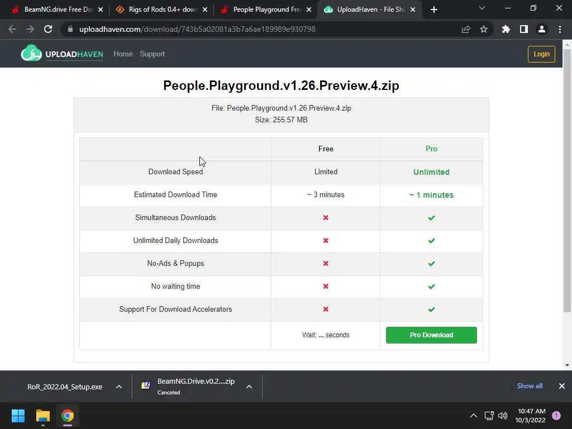The image size is (572, 429).
Task: Open the clock and date in taskbar
Action: (x=531, y=416)
